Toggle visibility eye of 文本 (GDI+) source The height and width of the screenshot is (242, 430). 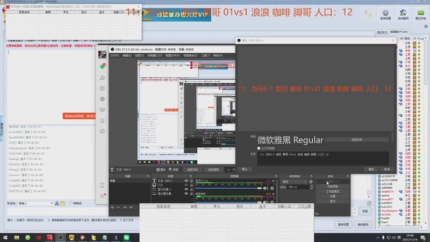(186, 181)
